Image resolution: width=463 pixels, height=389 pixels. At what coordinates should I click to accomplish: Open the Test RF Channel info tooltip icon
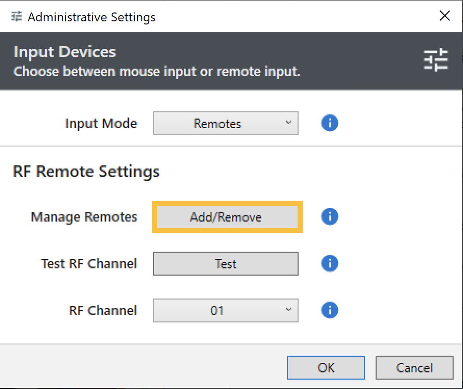tap(330, 263)
